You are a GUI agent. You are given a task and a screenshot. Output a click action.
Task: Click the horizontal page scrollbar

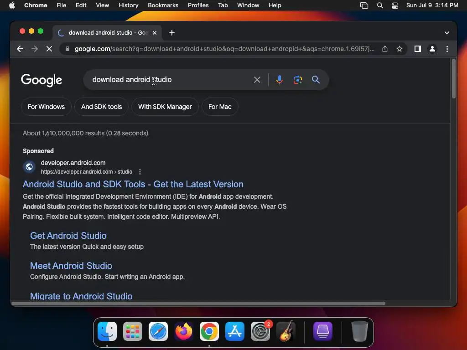[x=198, y=304]
